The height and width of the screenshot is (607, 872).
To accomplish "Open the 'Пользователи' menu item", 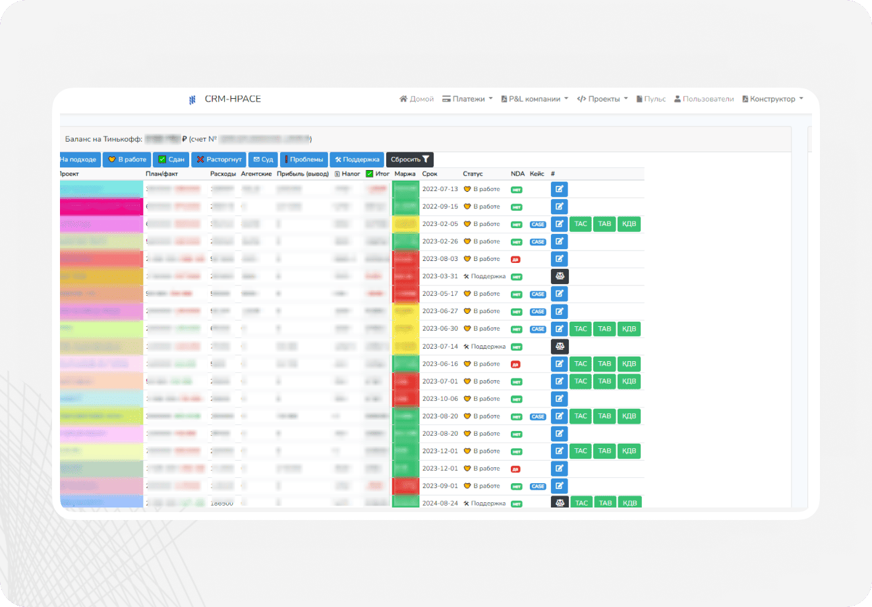I will (x=704, y=99).
